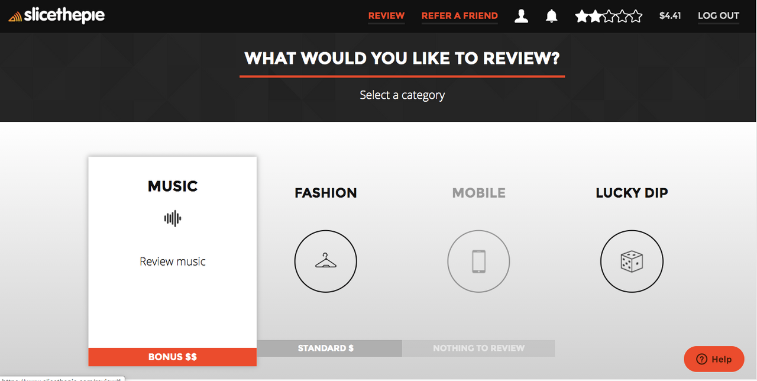This screenshot has width=757, height=381.
Task: Click the 'Review music' text
Action: 173,261
